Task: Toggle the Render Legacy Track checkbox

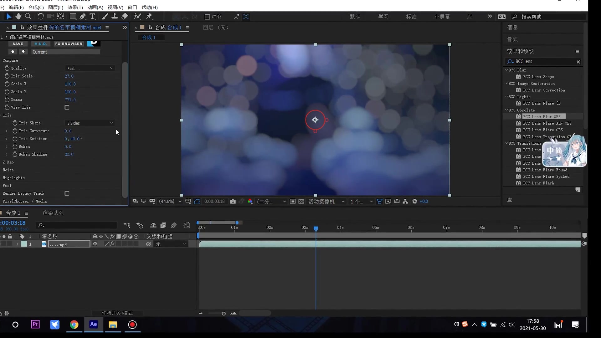Action: point(67,193)
